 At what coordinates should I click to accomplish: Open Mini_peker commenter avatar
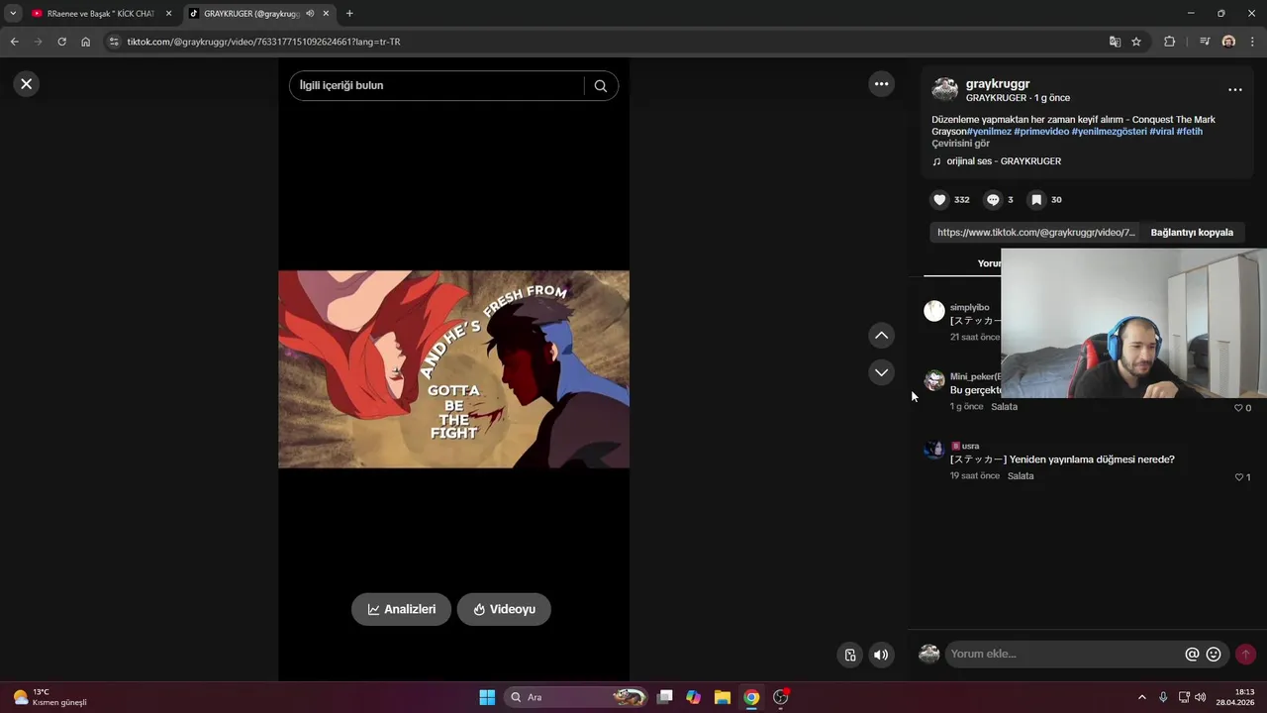click(934, 380)
